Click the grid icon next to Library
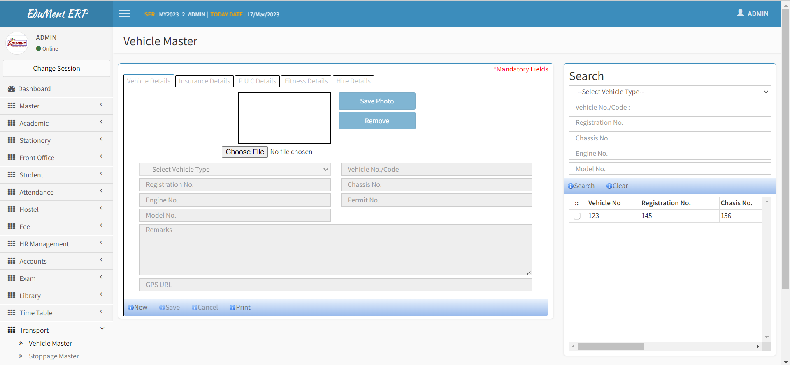The height and width of the screenshot is (365, 790). (x=12, y=296)
